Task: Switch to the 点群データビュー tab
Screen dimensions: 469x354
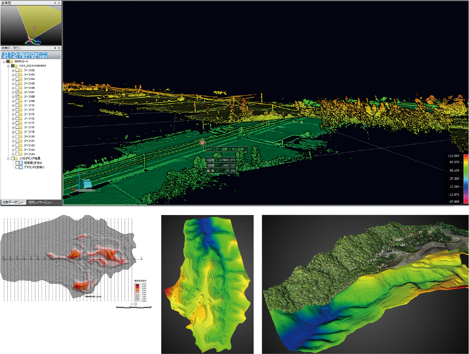Action: click(x=13, y=202)
